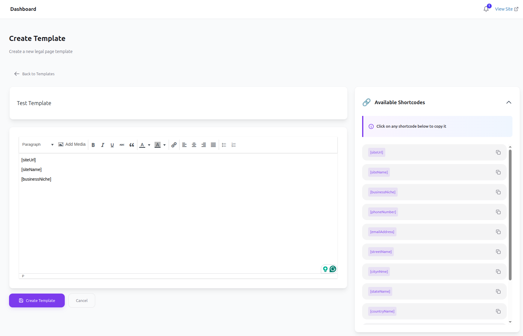Copy the [siteUrl] shortcode icon
The height and width of the screenshot is (336, 523).
click(x=498, y=152)
